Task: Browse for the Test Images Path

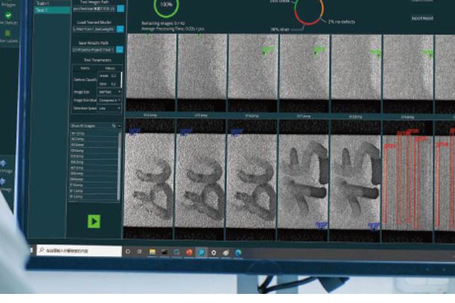Action: pyautogui.click(x=121, y=8)
